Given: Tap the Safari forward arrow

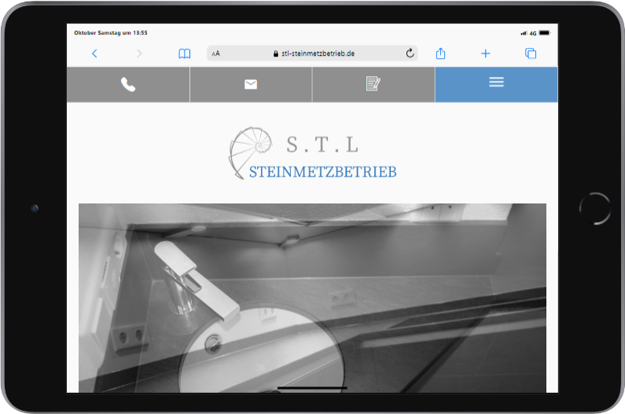Looking at the screenshot, I should click(x=139, y=53).
